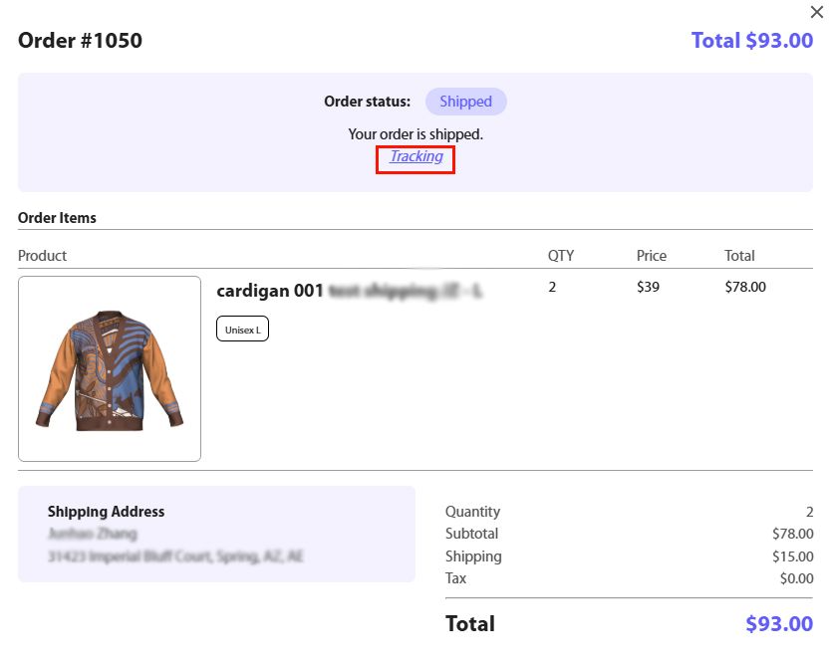Close the order details dialog

(x=816, y=12)
